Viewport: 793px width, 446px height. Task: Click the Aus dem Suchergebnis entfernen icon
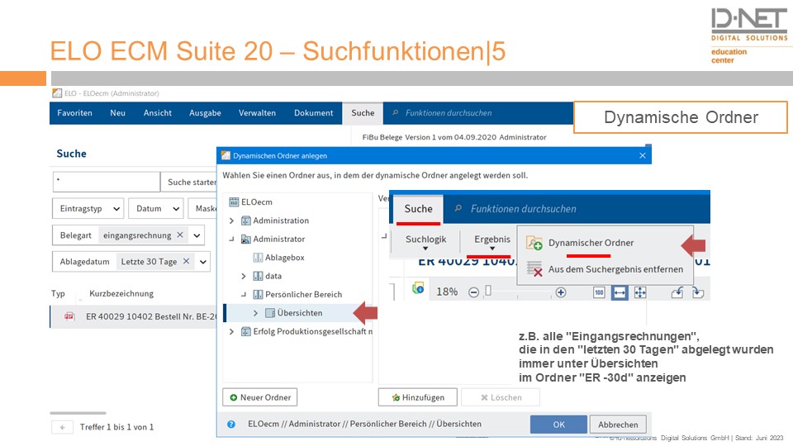point(534,269)
